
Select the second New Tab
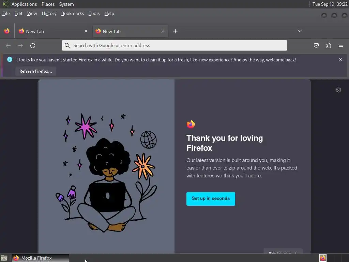pyautogui.click(x=130, y=31)
